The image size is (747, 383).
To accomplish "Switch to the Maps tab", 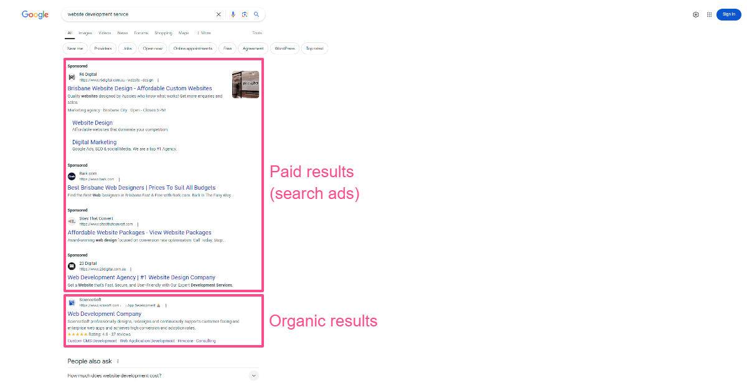I will [x=184, y=33].
